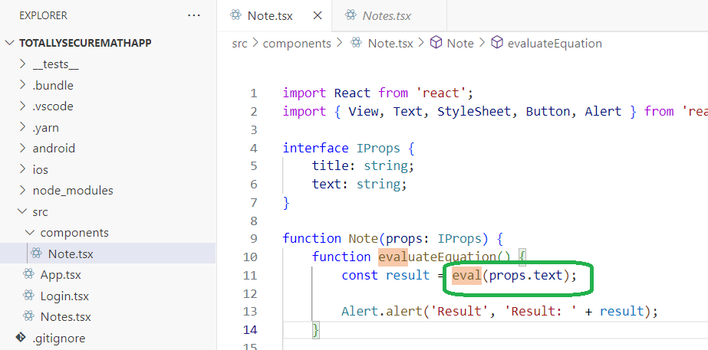The height and width of the screenshot is (350, 708).
Task: Click the eval call on line 11
Action: click(466, 275)
